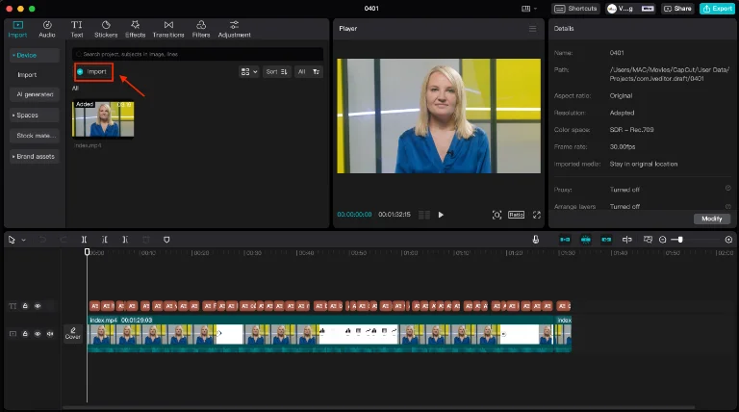
Task: Open the Transitions tab
Action: pyautogui.click(x=168, y=29)
